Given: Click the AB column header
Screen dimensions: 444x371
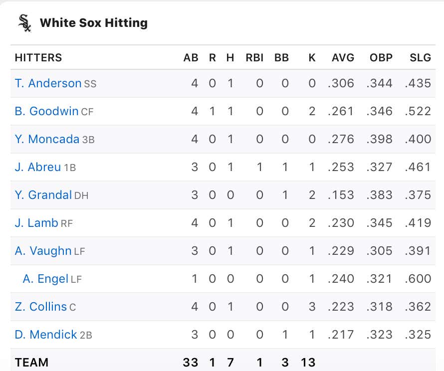Looking at the screenshot, I should click(x=191, y=58).
